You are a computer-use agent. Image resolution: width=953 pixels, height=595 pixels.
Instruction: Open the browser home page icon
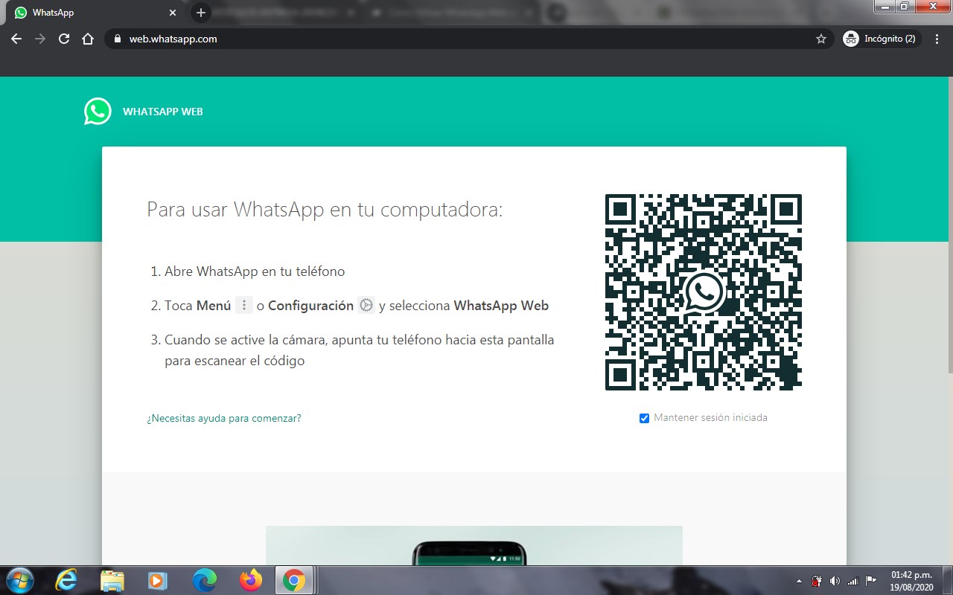point(88,39)
